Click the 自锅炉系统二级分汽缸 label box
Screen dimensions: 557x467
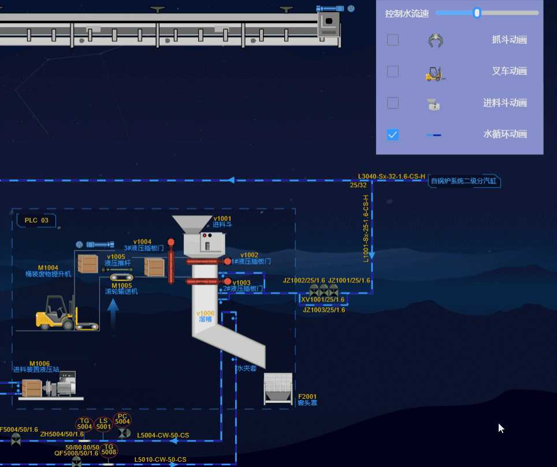click(x=464, y=181)
